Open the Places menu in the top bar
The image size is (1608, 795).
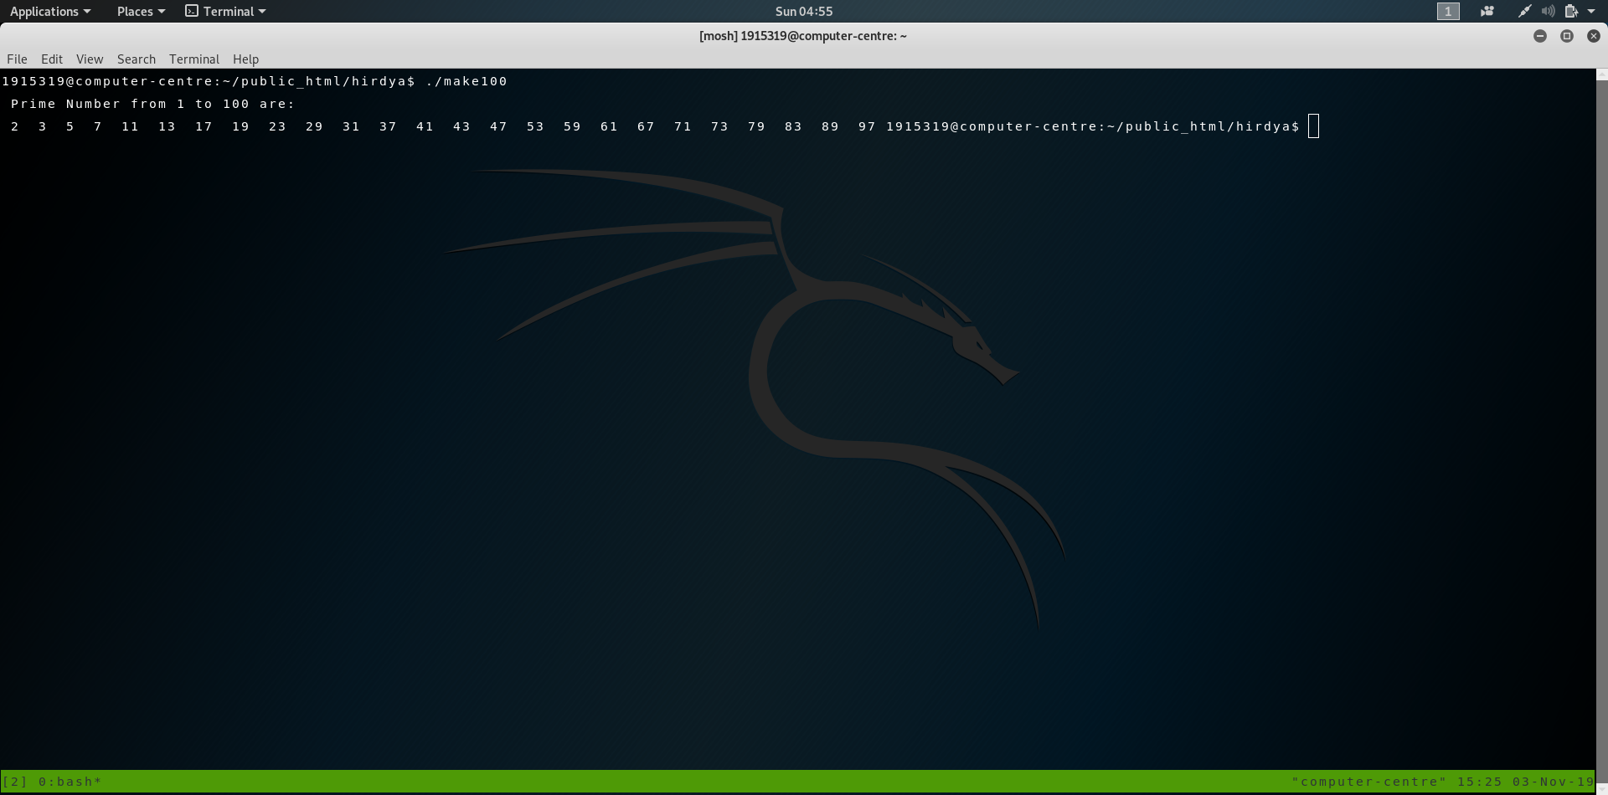click(x=141, y=12)
